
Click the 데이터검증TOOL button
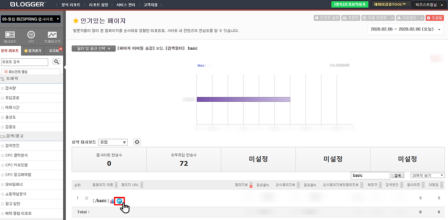pos(391,5)
